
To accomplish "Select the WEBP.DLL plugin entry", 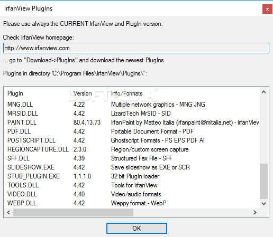I will (x=132, y=203).
